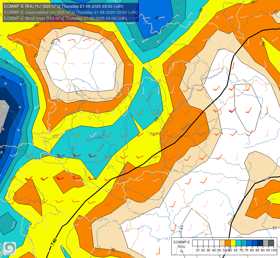
Task: Select the ECMWF-E Wind (m/s) layer title
Action: [65, 18]
